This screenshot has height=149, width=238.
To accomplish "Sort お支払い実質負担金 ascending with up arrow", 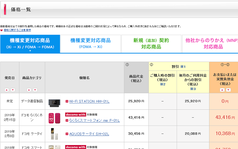I will tap(222, 90).
